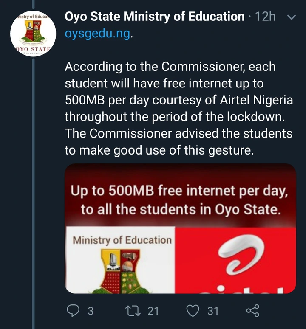Click the retweet count 21
This screenshot has height=329, width=306.
click(x=153, y=311)
